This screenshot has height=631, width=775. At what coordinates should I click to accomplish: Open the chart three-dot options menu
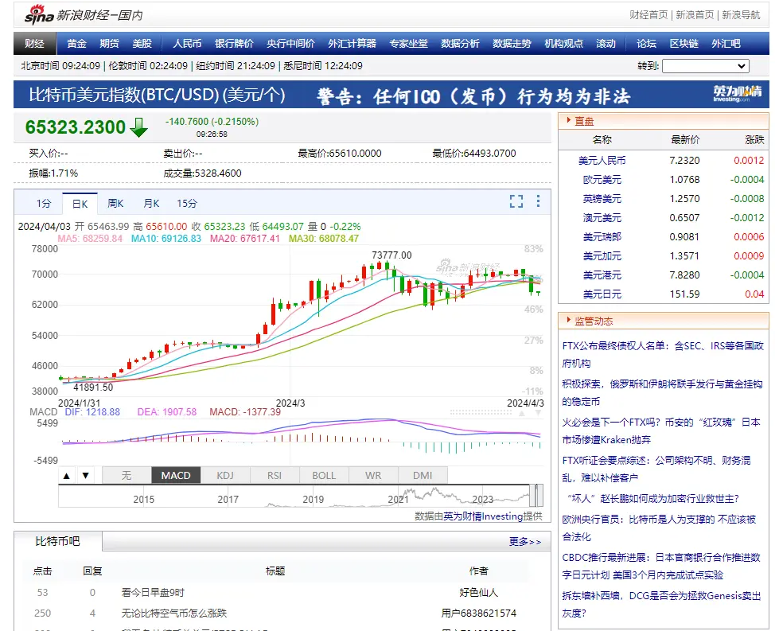click(x=538, y=201)
